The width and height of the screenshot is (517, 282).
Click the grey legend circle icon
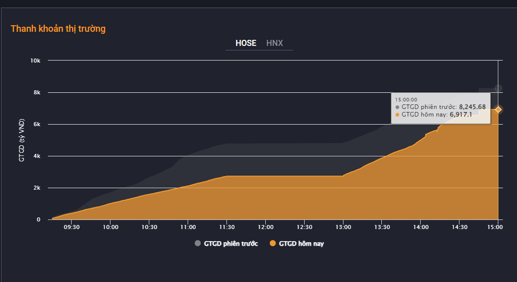(198, 244)
